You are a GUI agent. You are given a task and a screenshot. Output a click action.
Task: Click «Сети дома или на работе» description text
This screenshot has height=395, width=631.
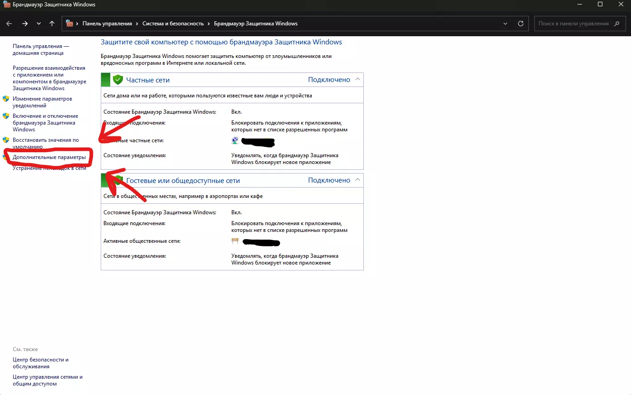(208, 96)
